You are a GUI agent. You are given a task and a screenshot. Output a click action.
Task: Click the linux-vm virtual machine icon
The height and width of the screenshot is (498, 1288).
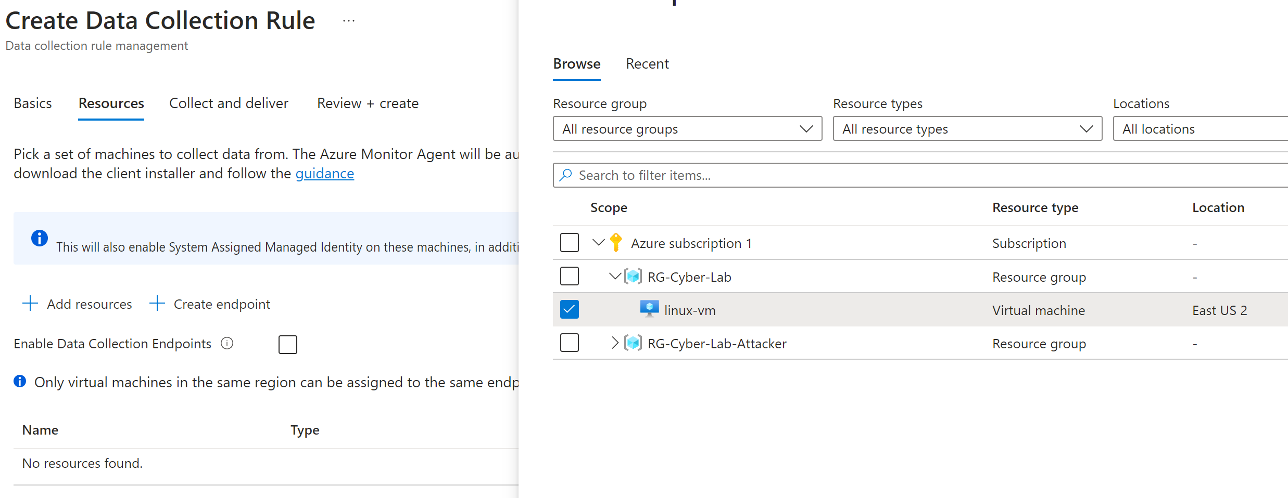[649, 309]
